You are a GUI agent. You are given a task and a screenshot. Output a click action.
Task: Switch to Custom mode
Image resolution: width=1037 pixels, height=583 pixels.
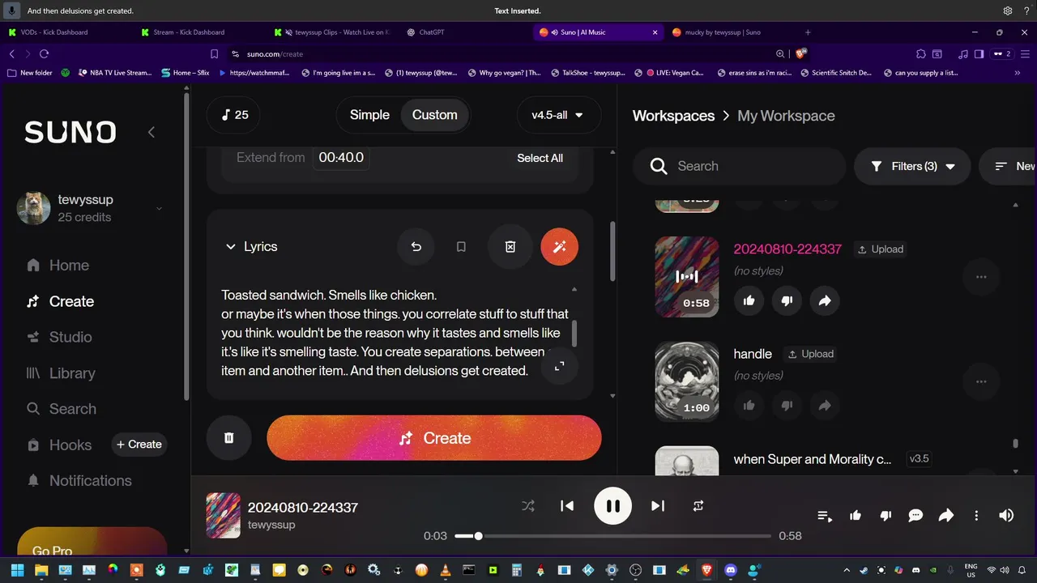point(435,115)
